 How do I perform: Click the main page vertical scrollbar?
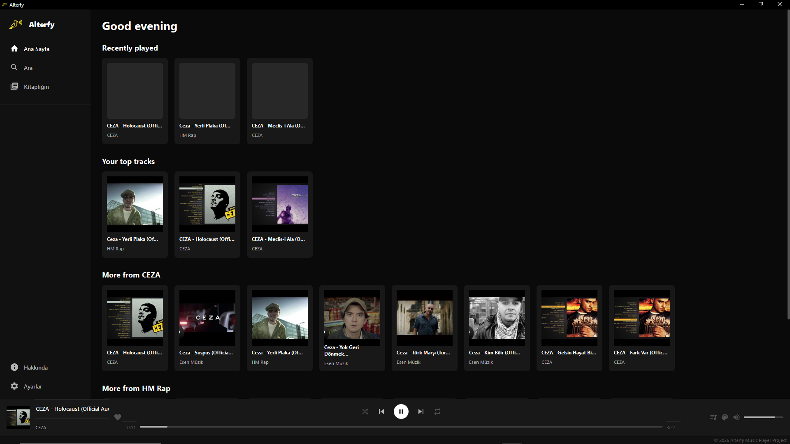point(788,164)
